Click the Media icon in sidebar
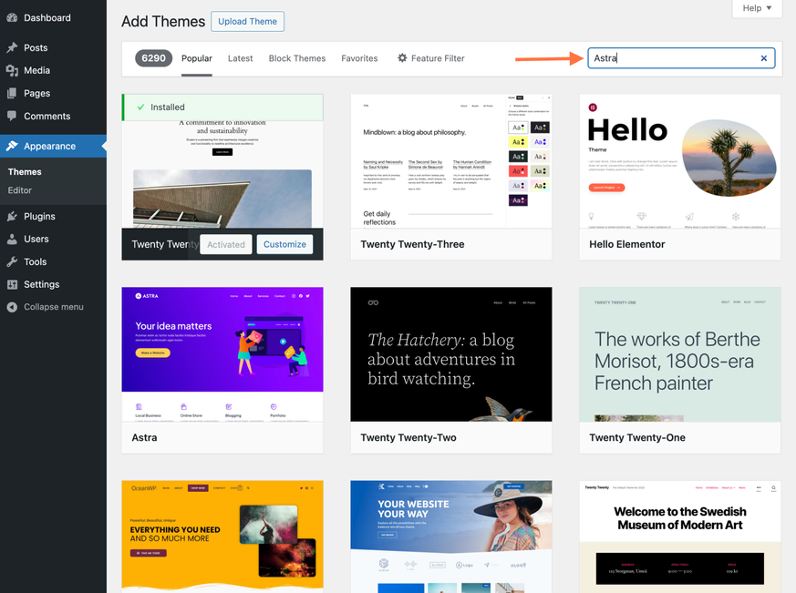Screen dimensions: 796x593 tap(12, 70)
